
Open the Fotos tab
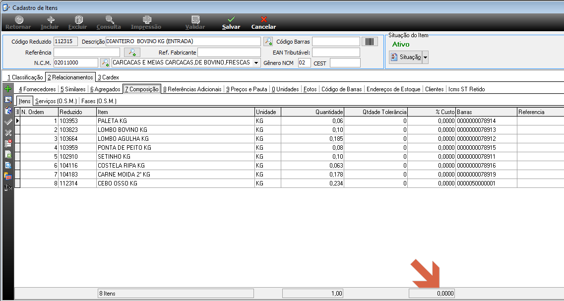click(310, 89)
